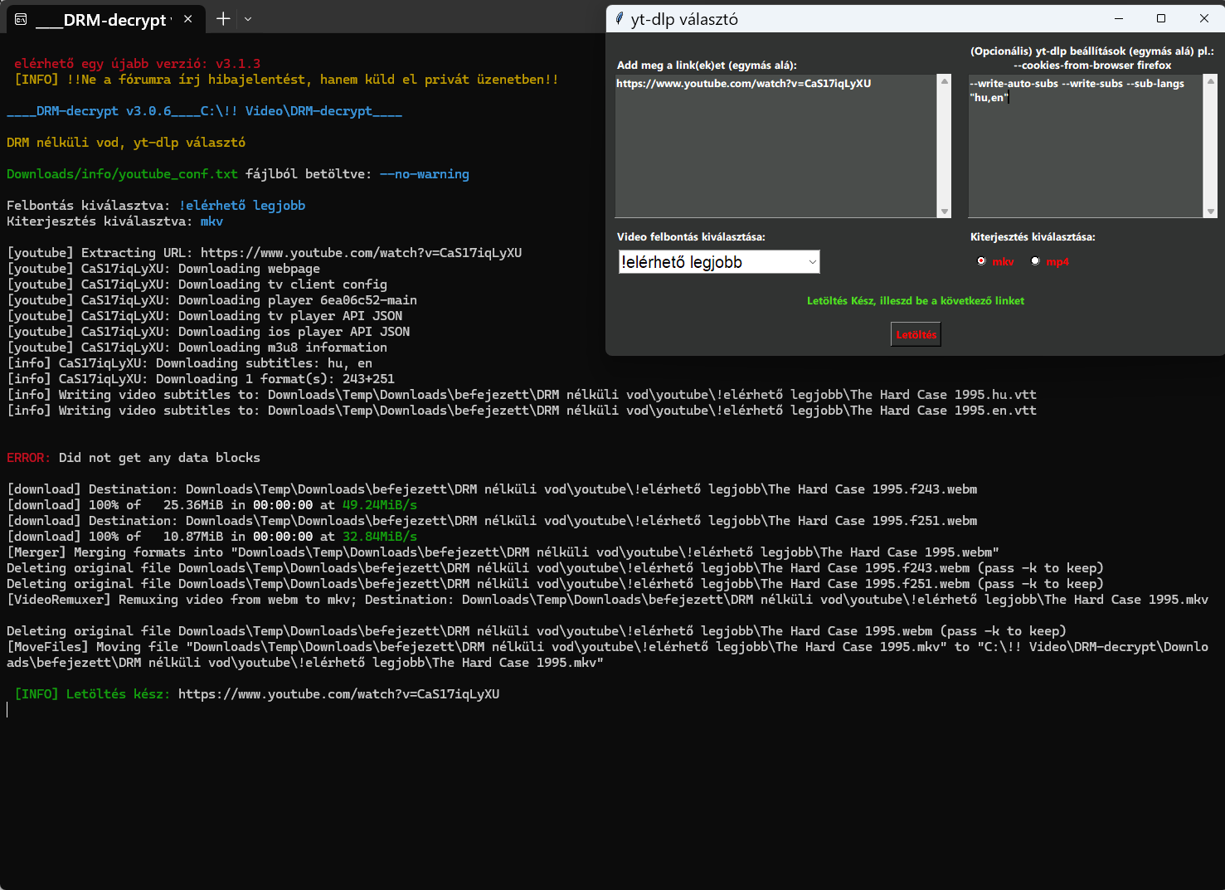Click the Extracting URL link in the terminal output
The height and width of the screenshot is (890, 1225).
pos(362,253)
